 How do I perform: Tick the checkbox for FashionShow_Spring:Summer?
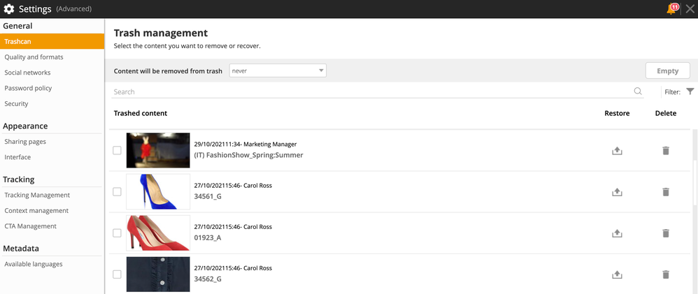coord(117,150)
